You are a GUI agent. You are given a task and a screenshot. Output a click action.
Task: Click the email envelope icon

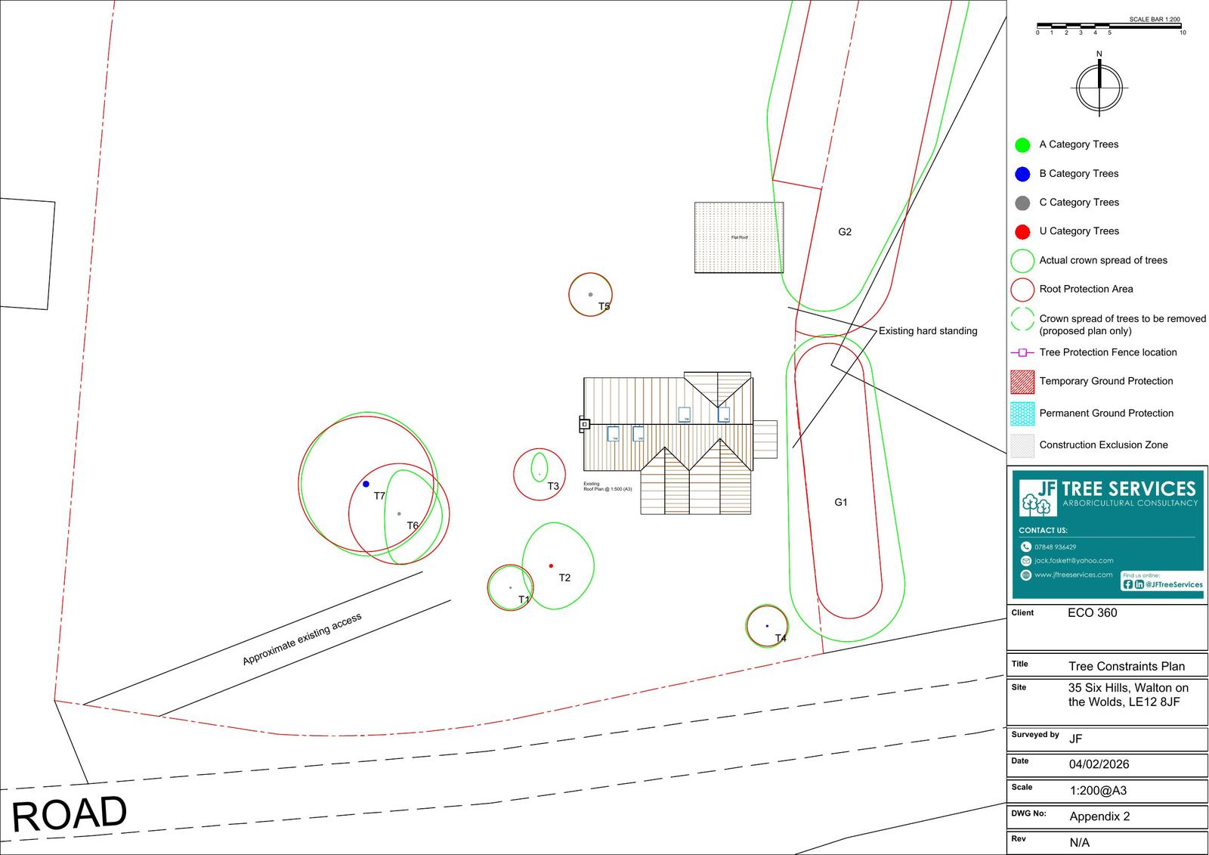click(1025, 561)
